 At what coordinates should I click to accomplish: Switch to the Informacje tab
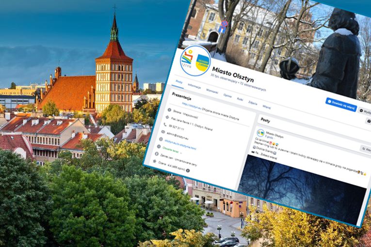(x=194, y=86)
